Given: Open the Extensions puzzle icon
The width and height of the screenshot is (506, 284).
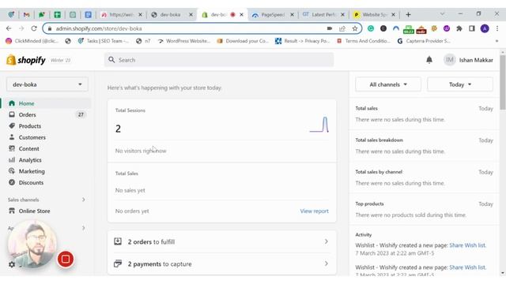Looking at the screenshot, I should [x=459, y=28].
